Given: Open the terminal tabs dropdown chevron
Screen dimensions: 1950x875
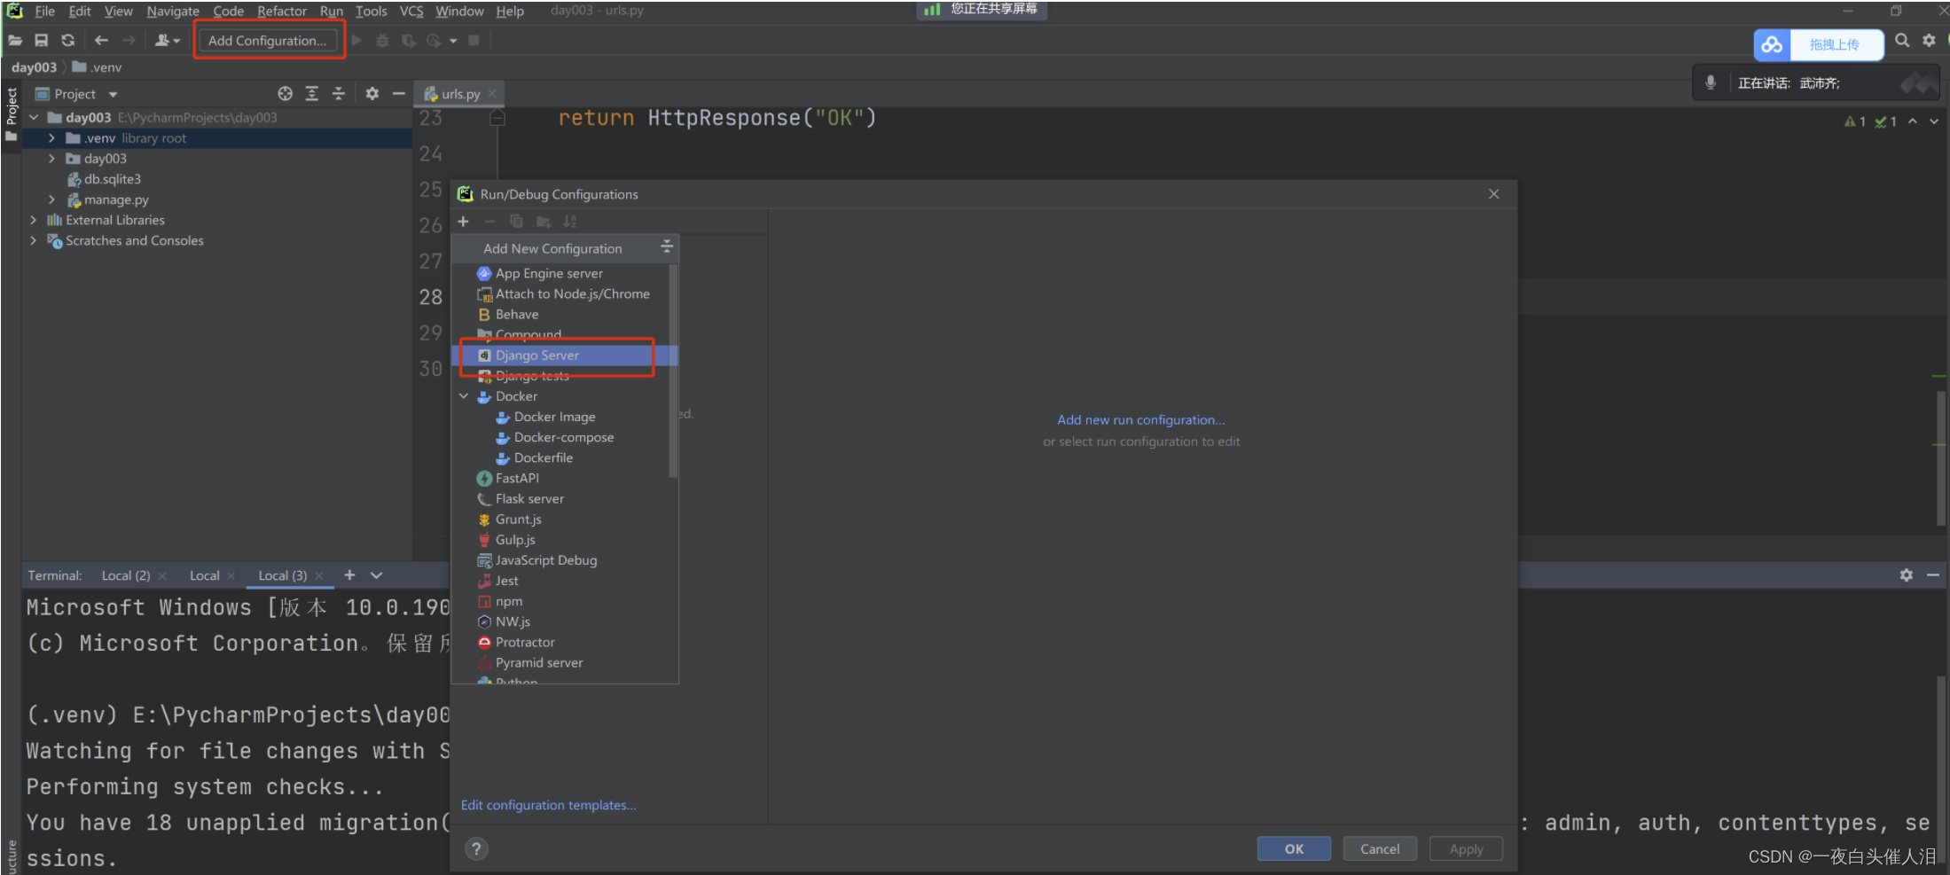Looking at the screenshot, I should click(x=377, y=575).
